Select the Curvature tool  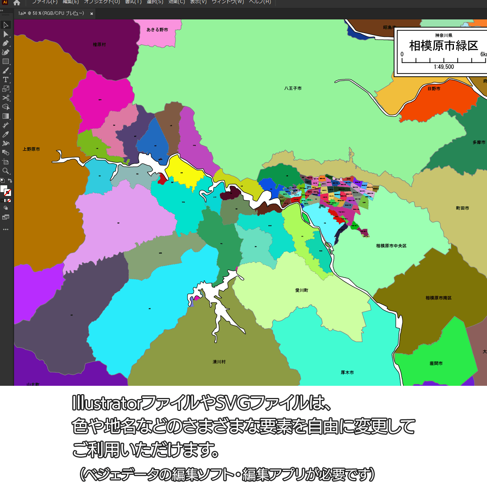tap(6, 53)
